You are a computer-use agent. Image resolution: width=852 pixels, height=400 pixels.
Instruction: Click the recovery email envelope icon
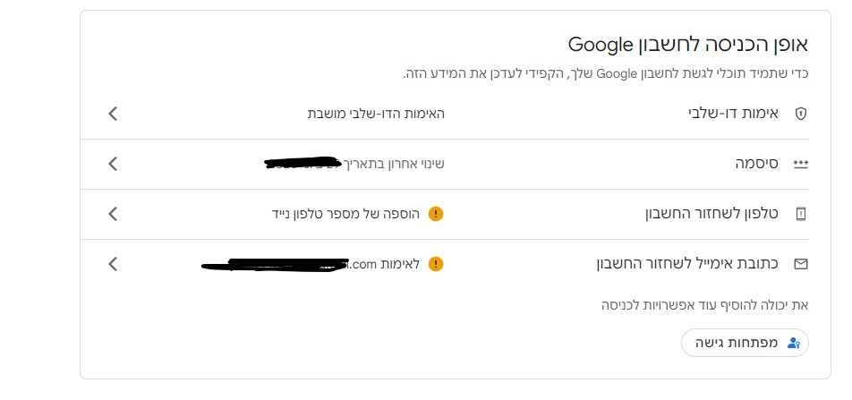[800, 264]
